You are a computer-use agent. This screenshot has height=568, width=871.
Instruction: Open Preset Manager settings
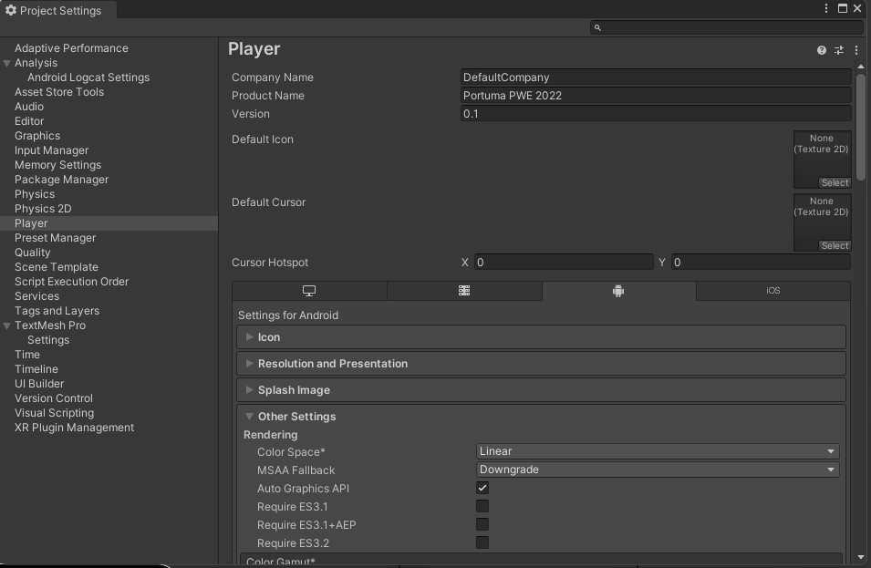point(55,238)
